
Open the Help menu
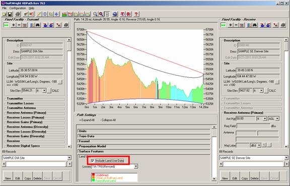31,8
